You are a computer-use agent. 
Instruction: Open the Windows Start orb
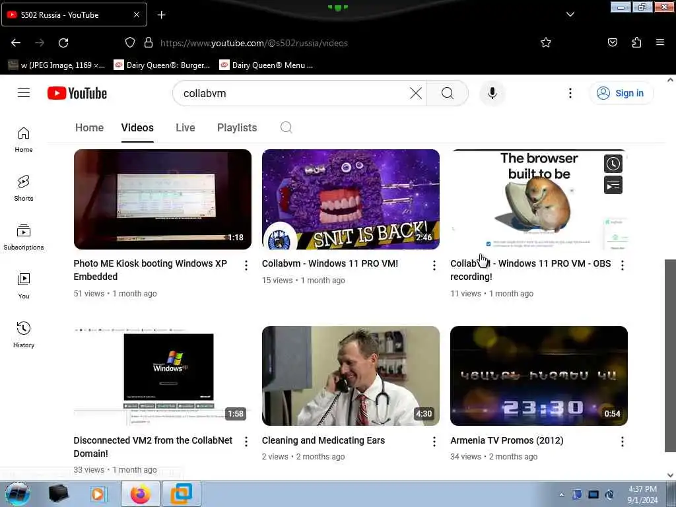coord(18,494)
